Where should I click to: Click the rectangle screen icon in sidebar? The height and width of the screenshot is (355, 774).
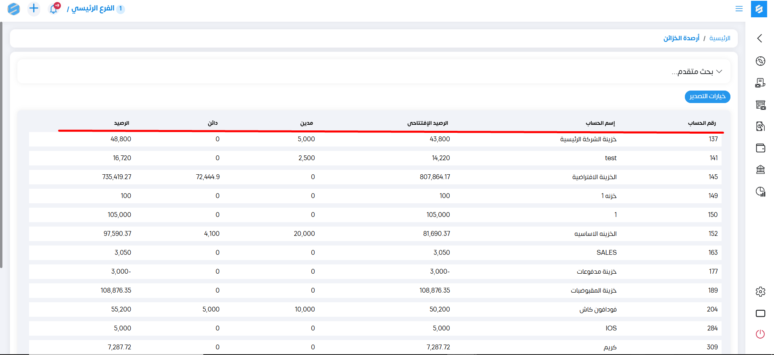[x=760, y=313]
